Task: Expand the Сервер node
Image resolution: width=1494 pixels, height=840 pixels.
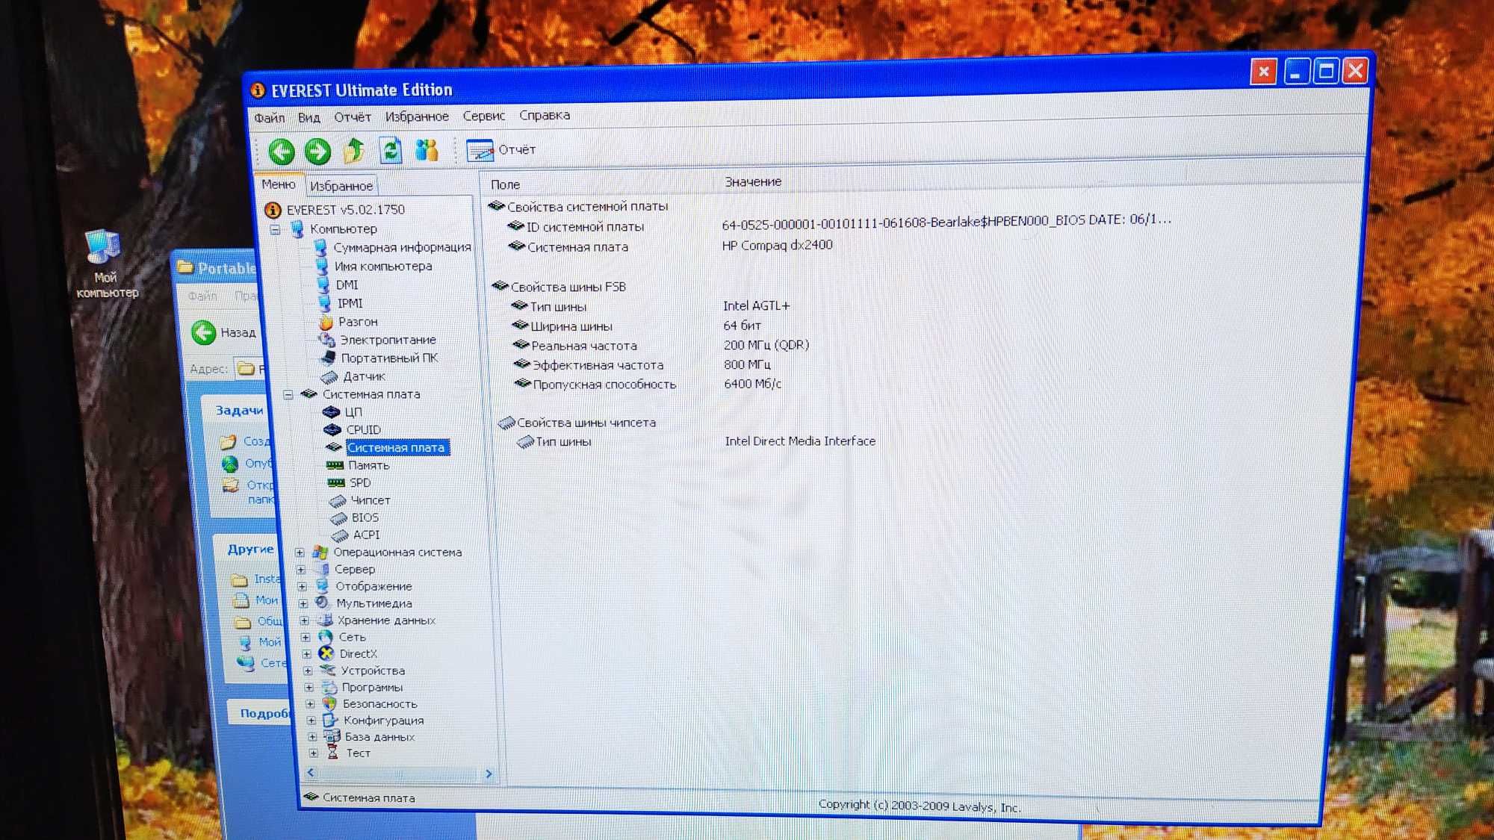Action: point(301,570)
